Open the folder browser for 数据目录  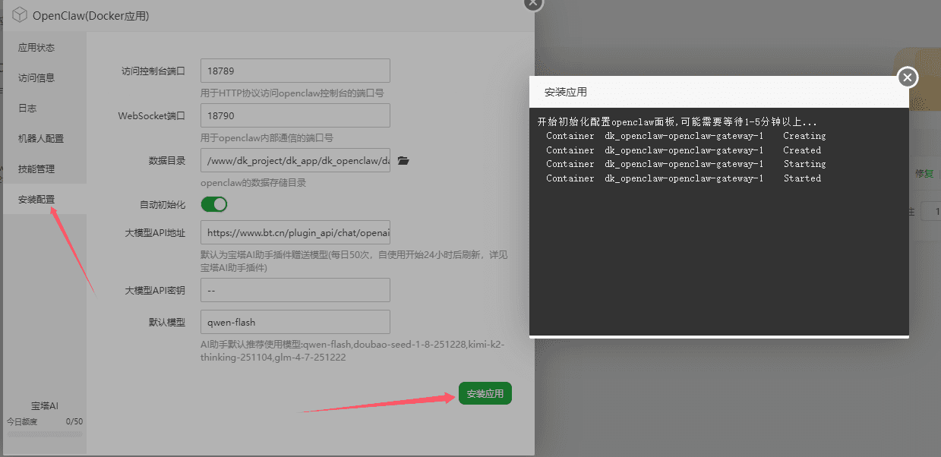click(404, 160)
